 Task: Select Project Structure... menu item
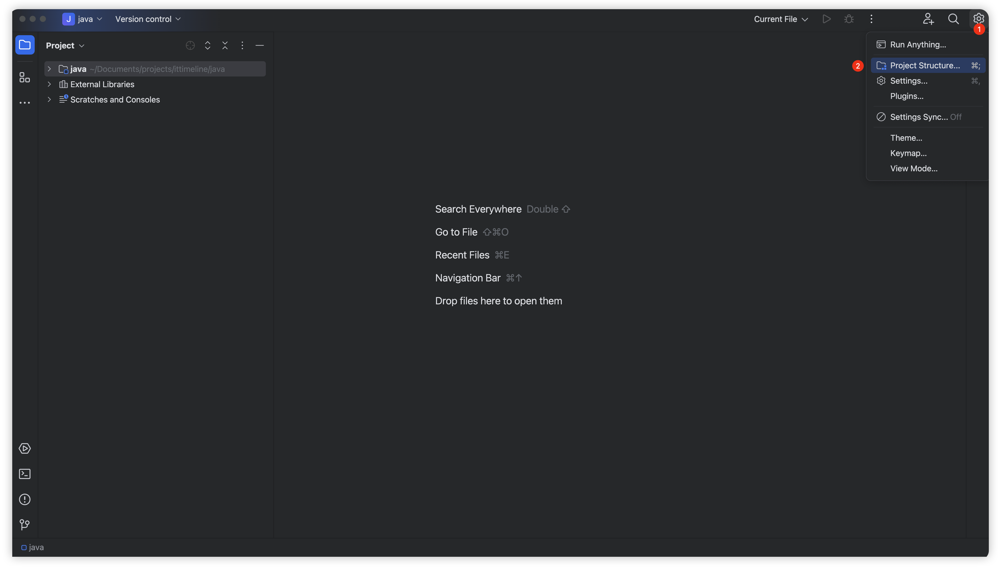click(925, 66)
